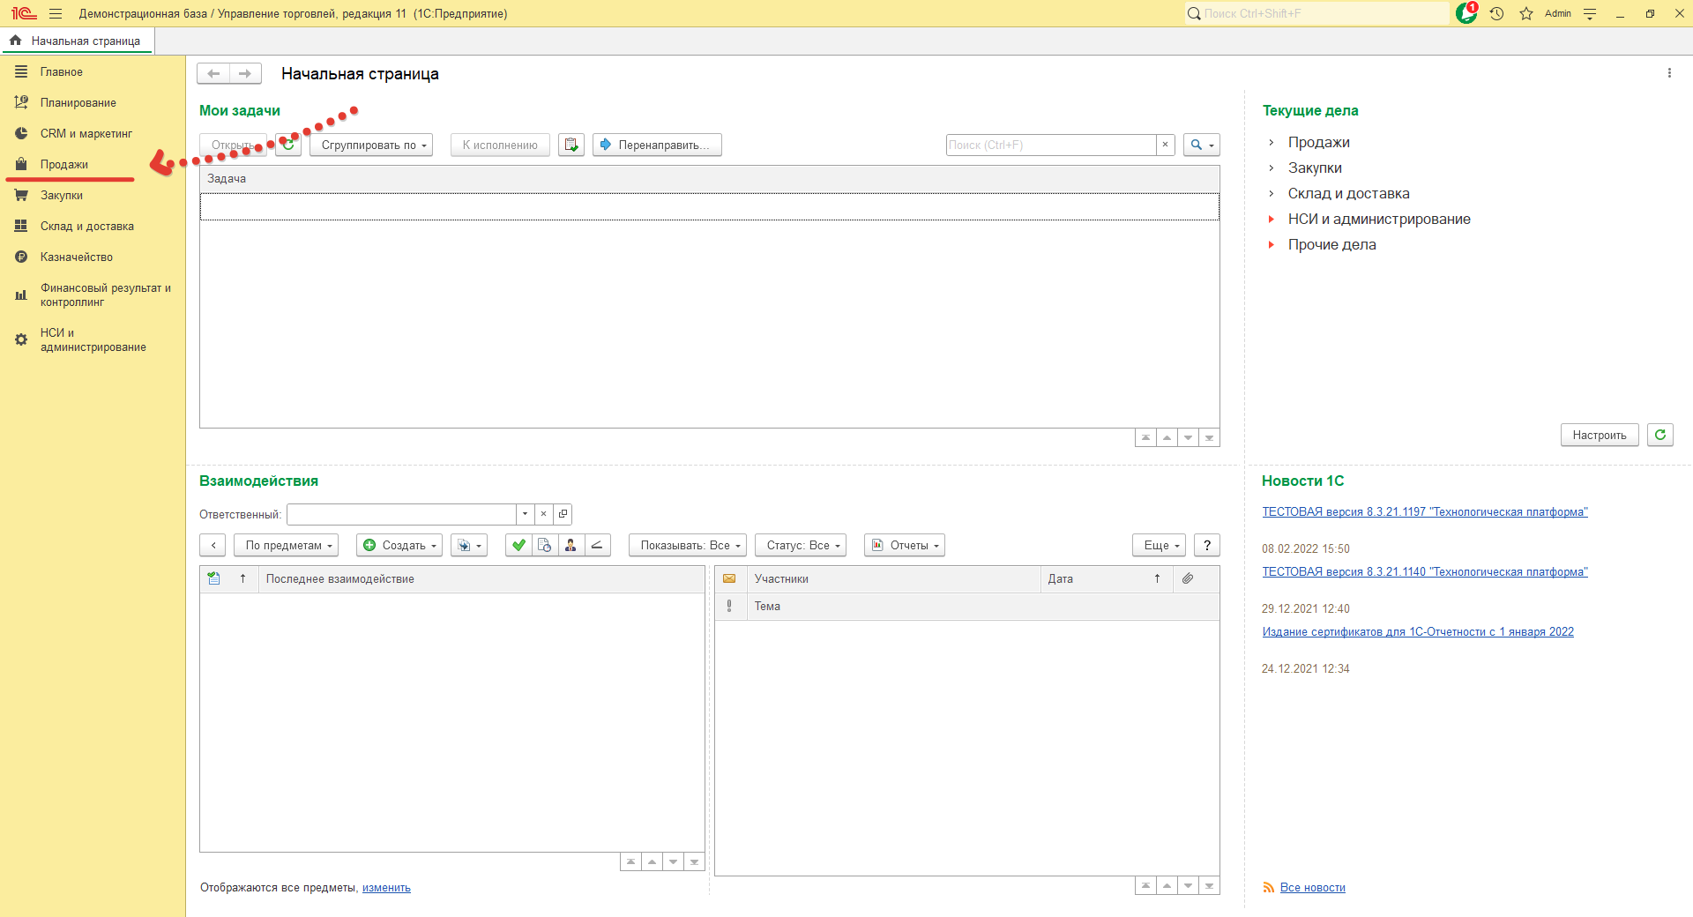
Task: Click the Ответственный input field
Action: point(401,514)
